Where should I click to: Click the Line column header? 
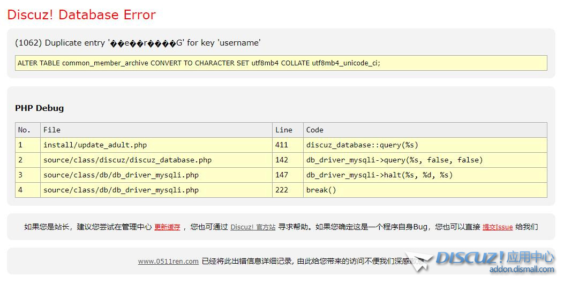click(x=288, y=130)
